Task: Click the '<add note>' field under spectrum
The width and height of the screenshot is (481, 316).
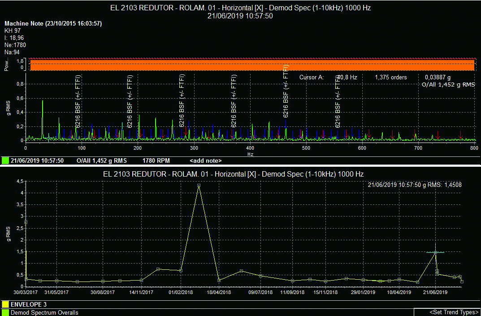Action: tap(205, 160)
